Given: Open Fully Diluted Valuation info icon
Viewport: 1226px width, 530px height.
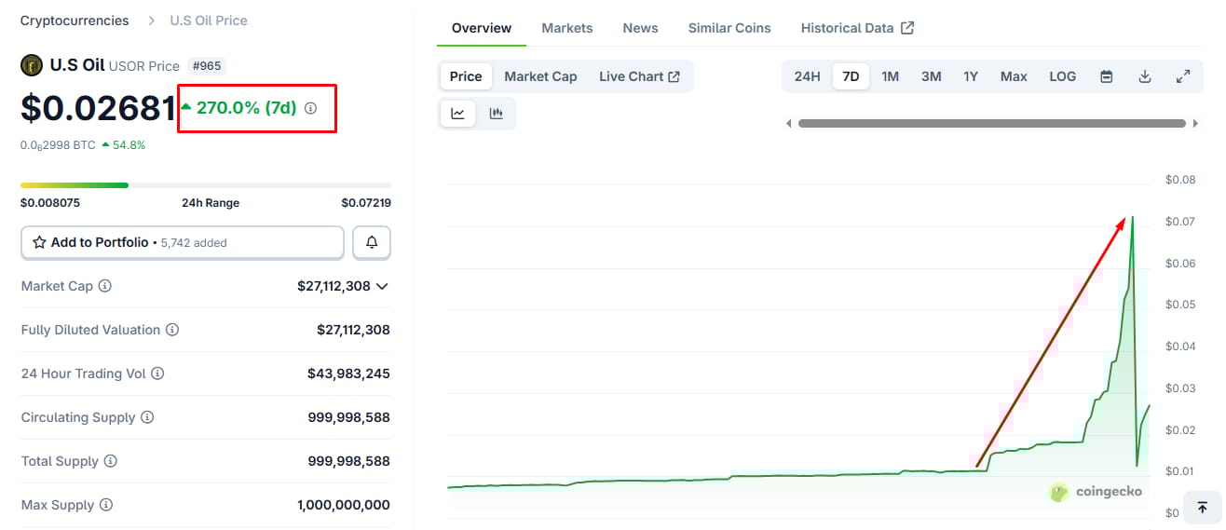Looking at the screenshot, I should 172,330.
